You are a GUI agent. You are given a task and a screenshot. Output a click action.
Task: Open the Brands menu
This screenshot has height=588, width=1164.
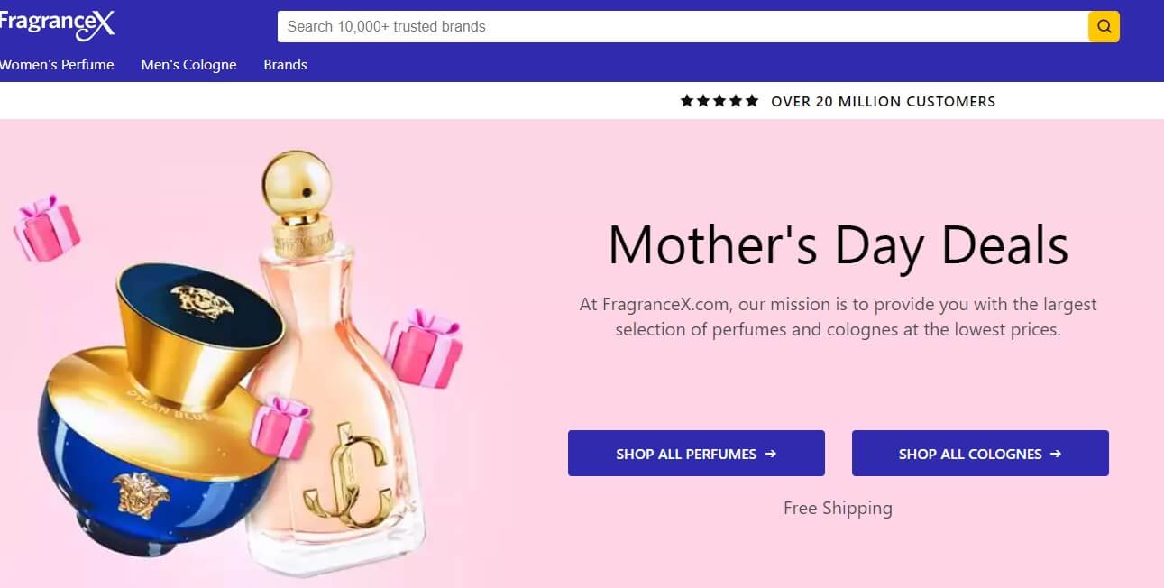[x=285, y=64]
